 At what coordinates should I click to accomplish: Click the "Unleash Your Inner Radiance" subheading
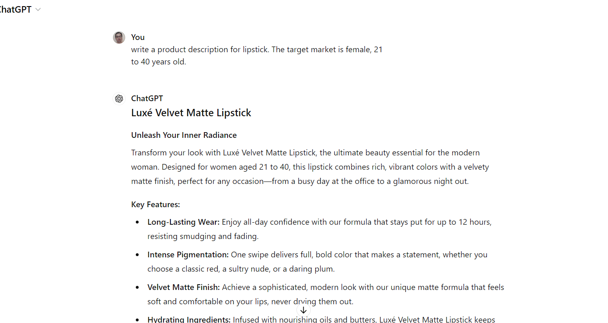tap(184, 135)
